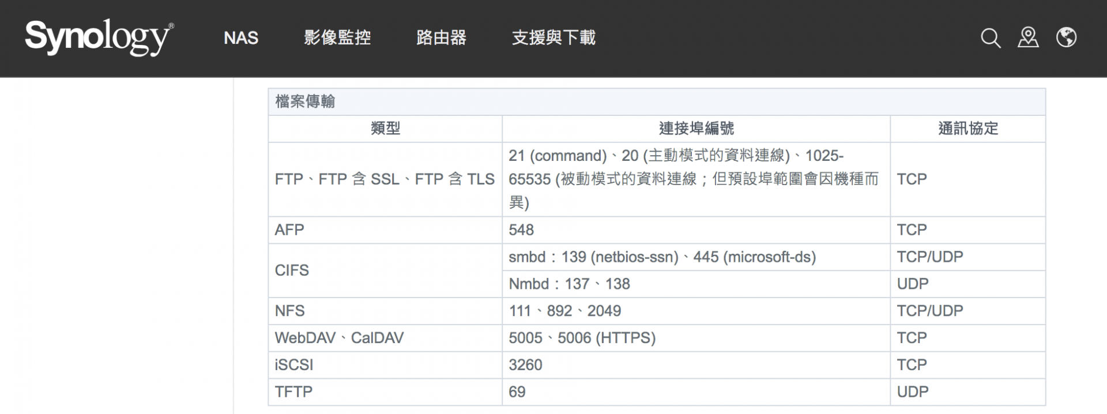Open the globe language selector icon

coord(1066,37)
